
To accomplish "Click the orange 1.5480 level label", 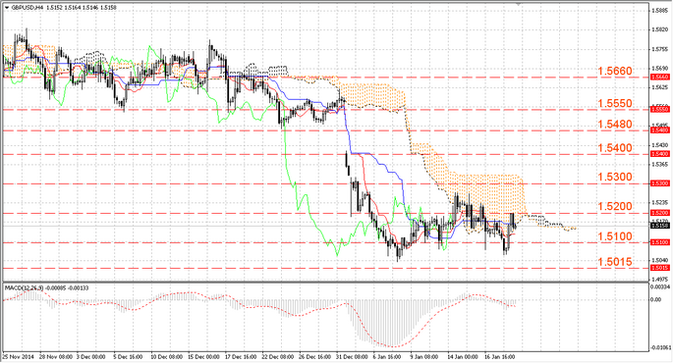I will coord(615,125).
